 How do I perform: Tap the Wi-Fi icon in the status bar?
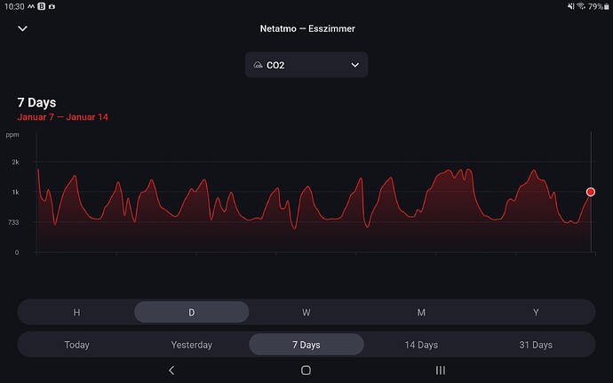coord(581,6)
